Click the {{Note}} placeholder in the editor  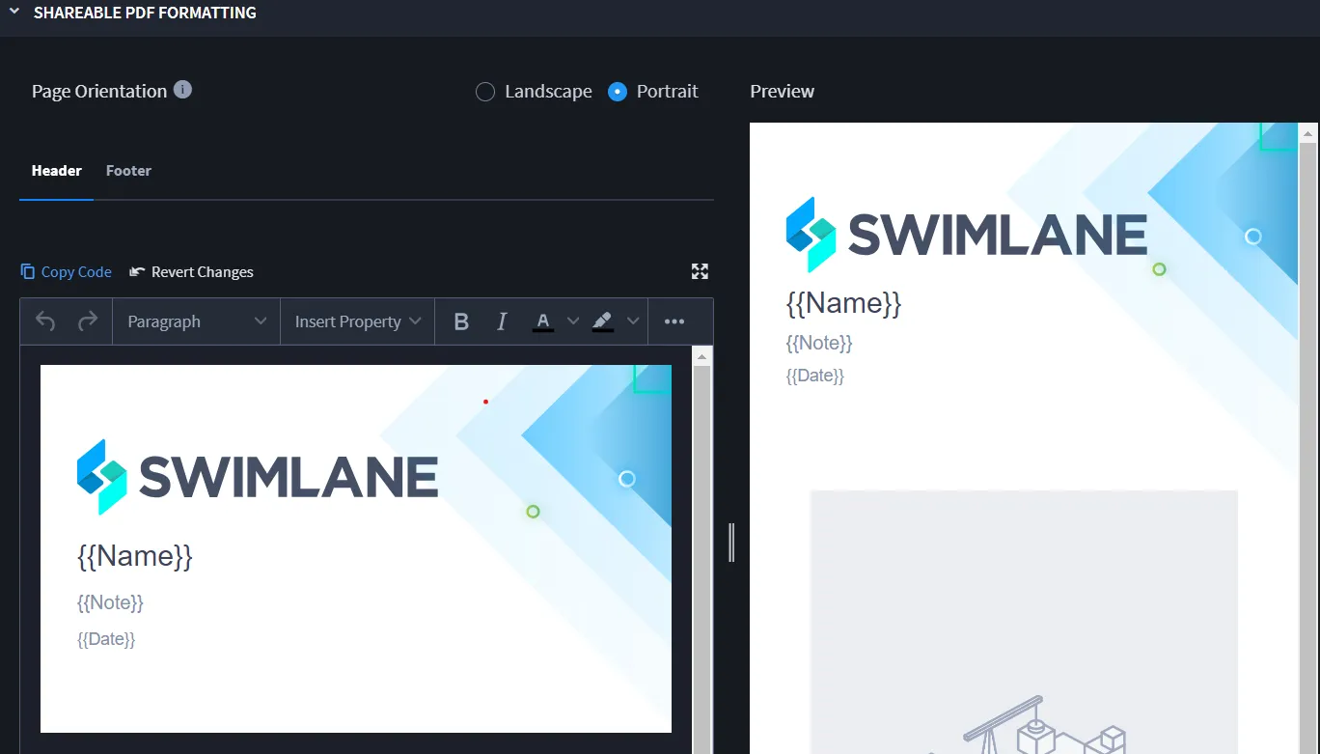tap(110, 602)
